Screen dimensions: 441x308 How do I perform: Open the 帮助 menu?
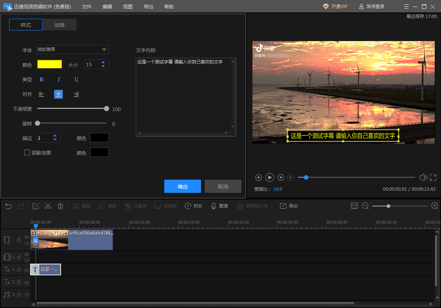(x=169, y=7)
